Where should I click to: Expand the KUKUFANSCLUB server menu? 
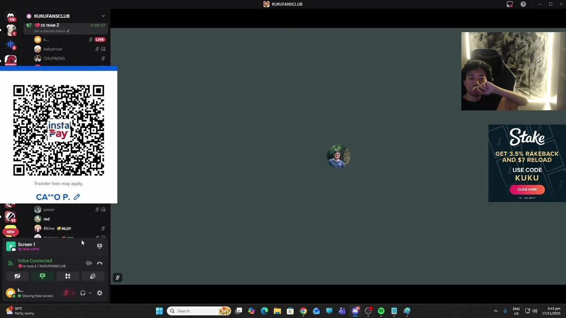click(x=103, y=16)
